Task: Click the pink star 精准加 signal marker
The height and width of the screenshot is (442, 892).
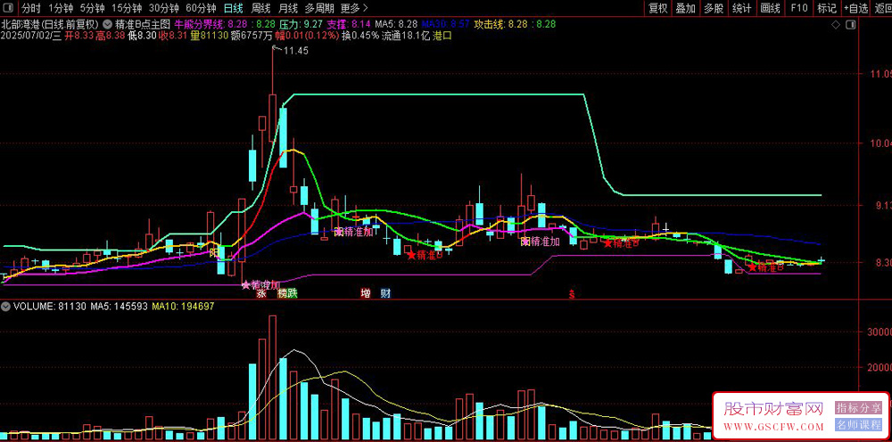Action: click(261, 284)
